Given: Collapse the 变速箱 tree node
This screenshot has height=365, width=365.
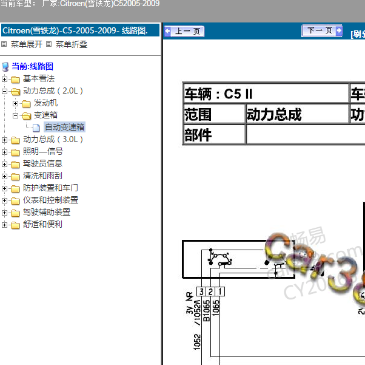Looking at the screenshot, I should click(15, 115).
